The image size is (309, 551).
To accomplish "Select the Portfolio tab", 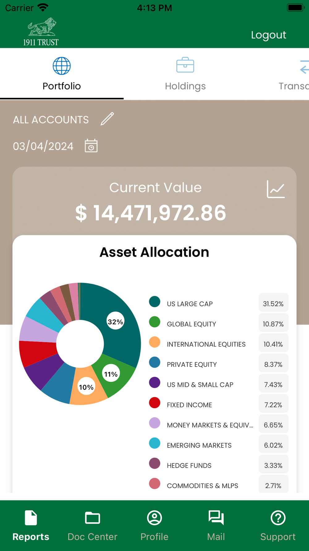I will (62, 74).
